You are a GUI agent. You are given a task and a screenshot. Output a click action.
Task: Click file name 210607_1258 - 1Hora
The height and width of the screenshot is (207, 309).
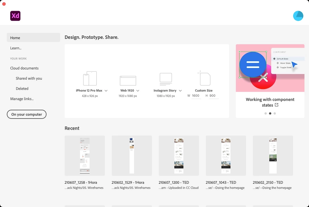tap(81, 183)
